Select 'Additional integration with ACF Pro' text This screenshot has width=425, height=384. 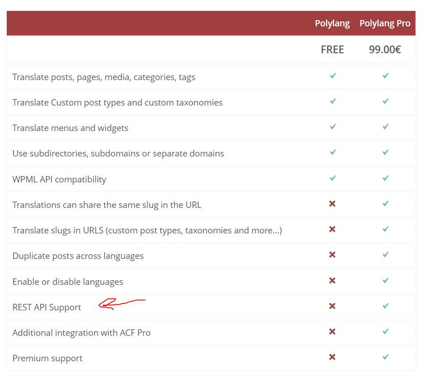(82, 333)
